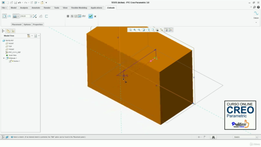The image size is (261, 147).
Task: Click the New file icon in the quick access toolbar
Action: point(8,3)
